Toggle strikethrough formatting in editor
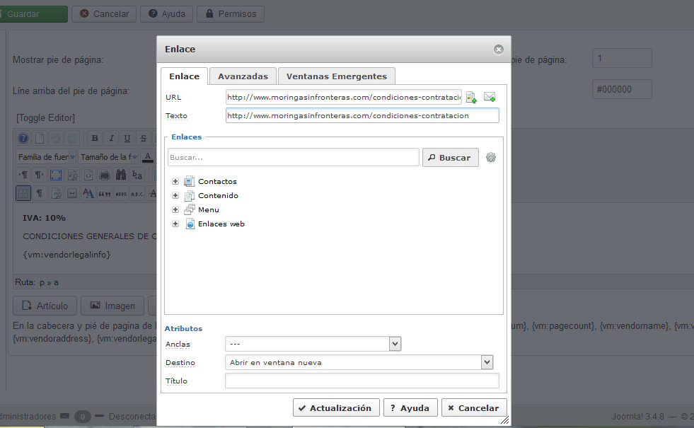Screen dimensions: 694x428 (x=144, y=138)
